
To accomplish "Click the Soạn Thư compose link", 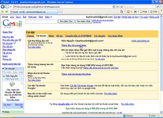I will (x=7, y=32).
